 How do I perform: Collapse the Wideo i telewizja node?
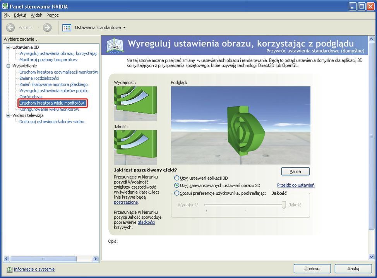(x=9, y=115)
